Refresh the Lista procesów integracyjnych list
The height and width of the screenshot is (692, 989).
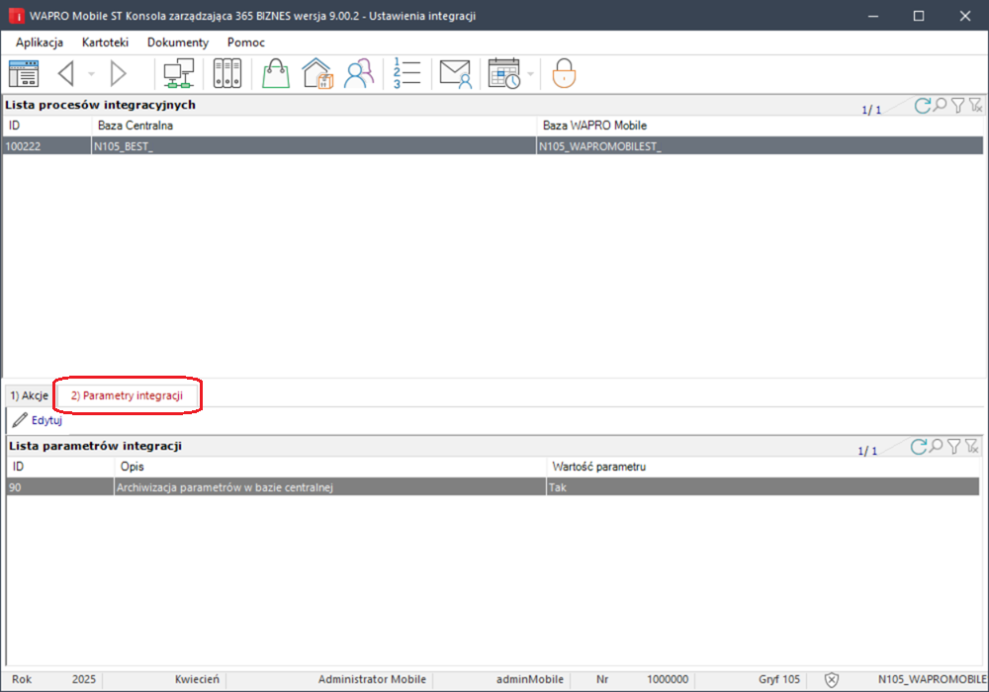pyautogui.click(x=922, y=105)
